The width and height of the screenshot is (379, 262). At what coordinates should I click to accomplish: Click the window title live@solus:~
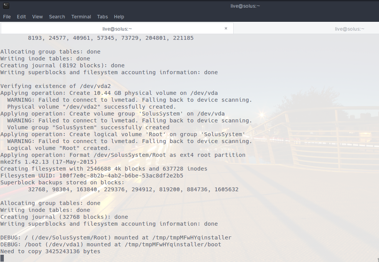click(x=245, y=6)
